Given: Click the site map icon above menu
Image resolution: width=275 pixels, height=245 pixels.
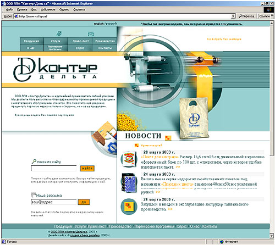Looking at the screenshot, I should pos(59,34).
